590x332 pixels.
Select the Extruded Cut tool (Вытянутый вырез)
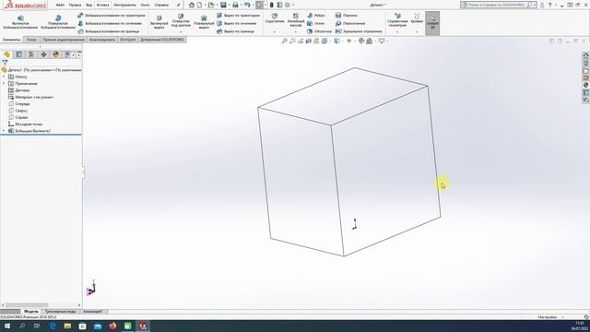point(159,22)
